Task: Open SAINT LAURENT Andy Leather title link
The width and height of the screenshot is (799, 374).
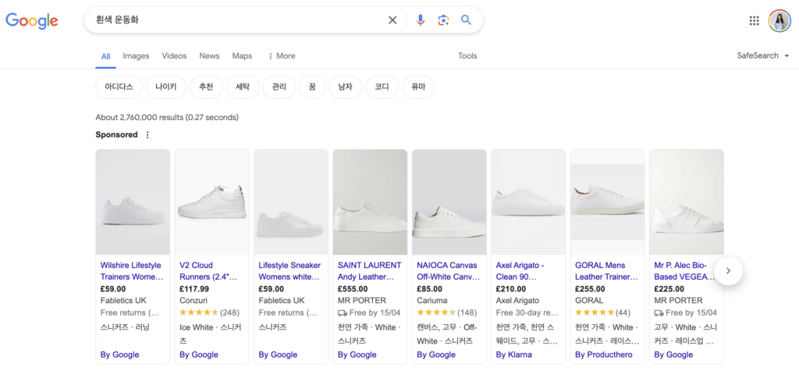Action: (369, 271)
